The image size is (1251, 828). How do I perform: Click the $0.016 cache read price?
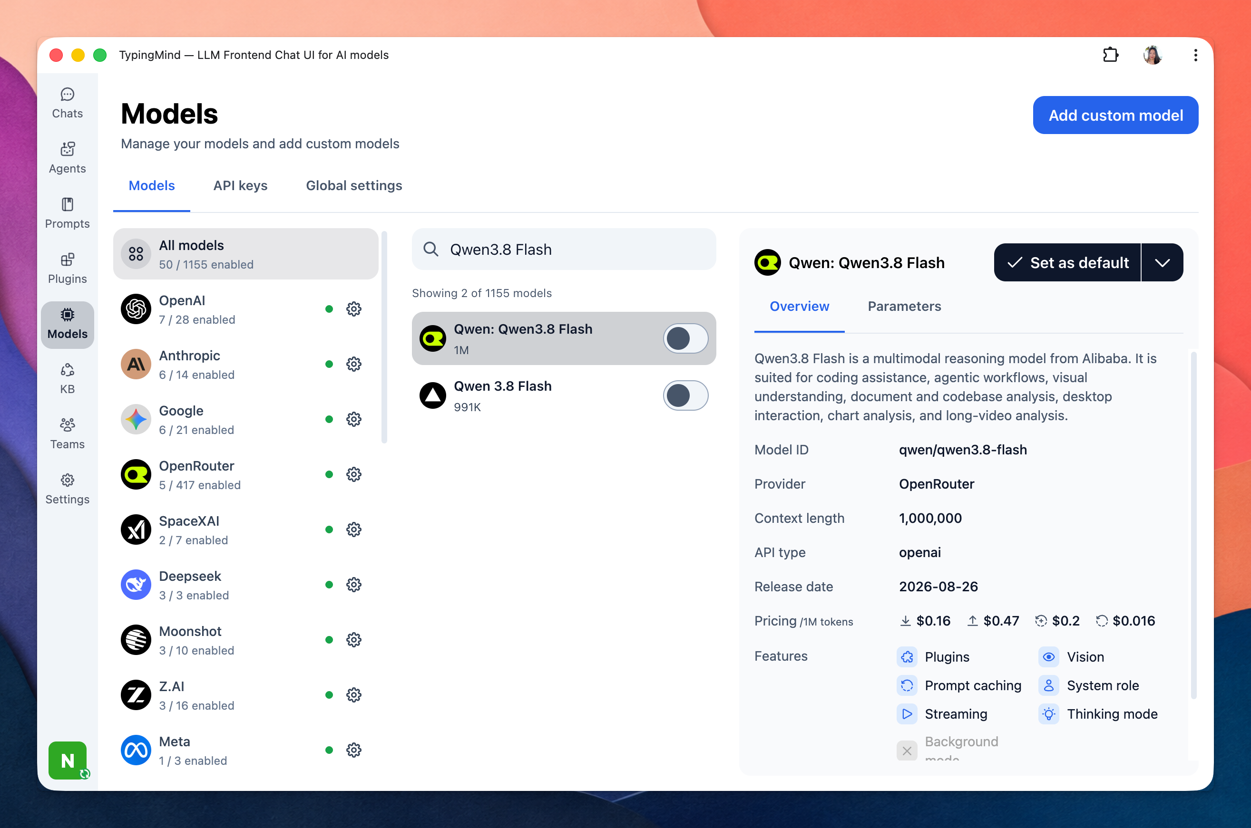tap(1134, 621)
